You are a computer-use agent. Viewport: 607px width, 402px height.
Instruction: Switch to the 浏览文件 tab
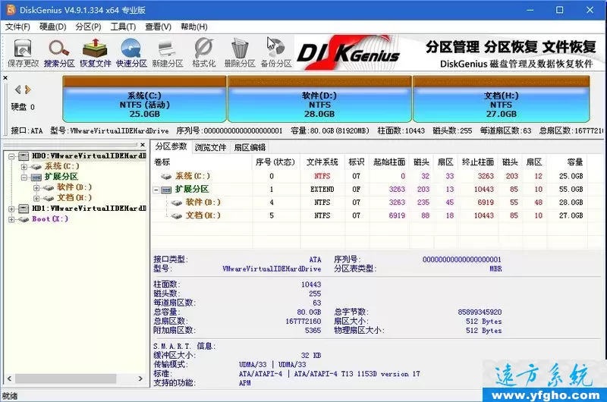pos(210,147)
